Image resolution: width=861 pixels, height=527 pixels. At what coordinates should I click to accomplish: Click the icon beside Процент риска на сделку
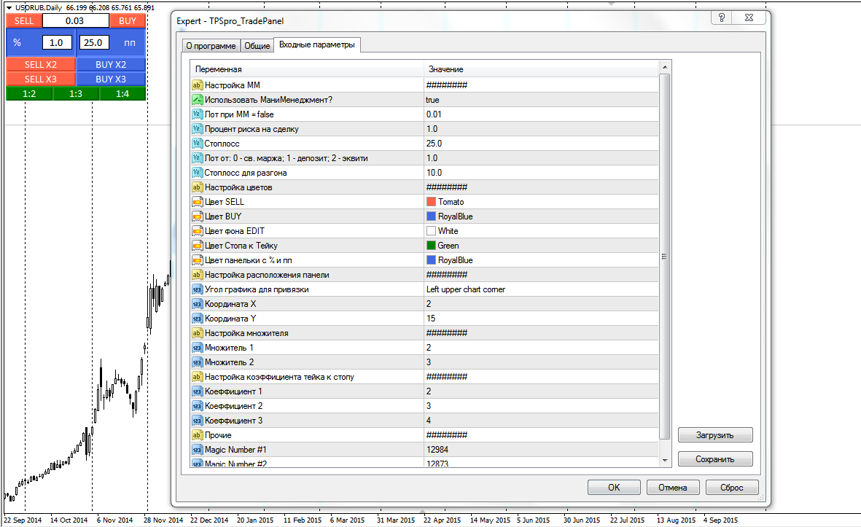tap(197, 129)
